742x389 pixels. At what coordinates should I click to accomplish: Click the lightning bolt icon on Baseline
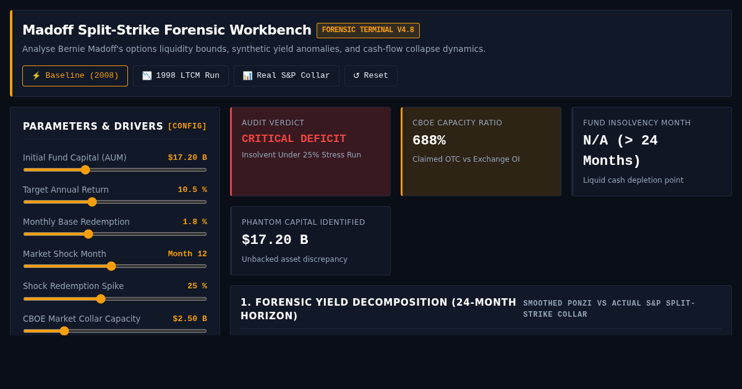pos(36,76)
